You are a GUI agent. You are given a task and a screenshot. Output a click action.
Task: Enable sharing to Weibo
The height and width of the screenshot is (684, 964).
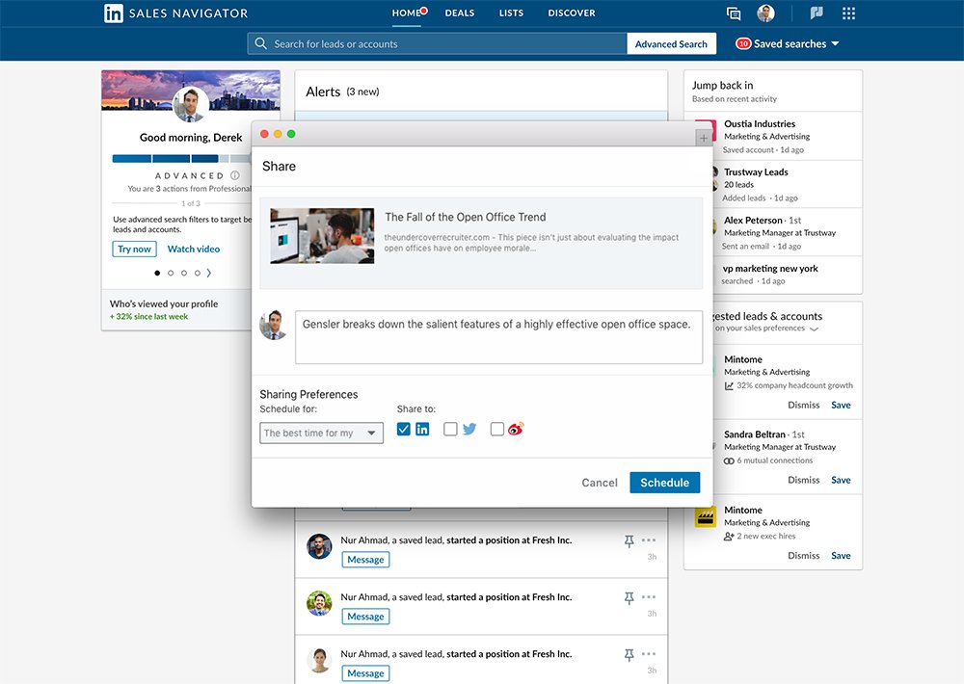496,429
